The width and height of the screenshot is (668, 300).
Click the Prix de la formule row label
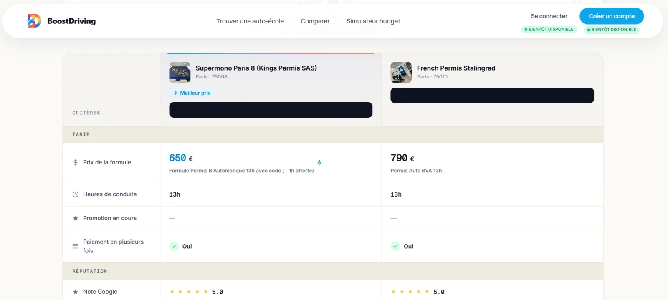click(107, 162)
